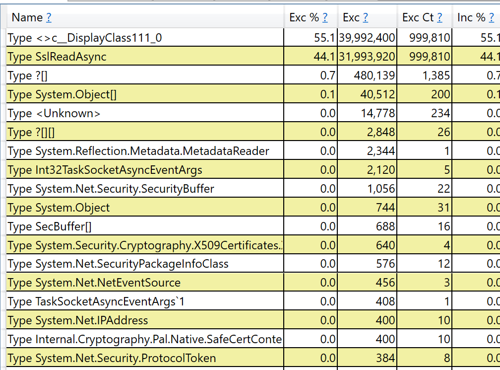Click Exc value 31,993,920
The height and width of the screenshot is (370, 500).
tap(367, 57)
